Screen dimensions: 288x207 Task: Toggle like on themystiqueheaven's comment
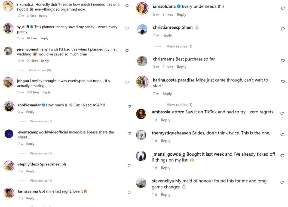coord(282,135)
